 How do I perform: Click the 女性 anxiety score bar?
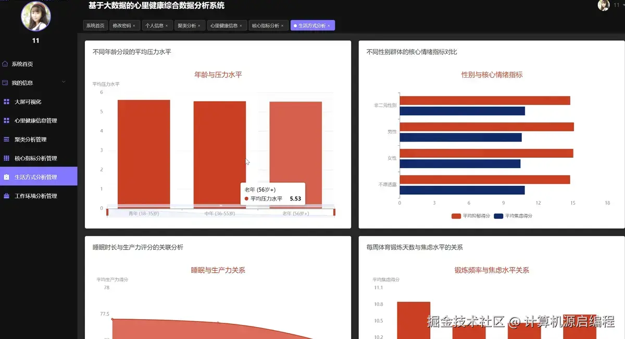tap(460, 164)
